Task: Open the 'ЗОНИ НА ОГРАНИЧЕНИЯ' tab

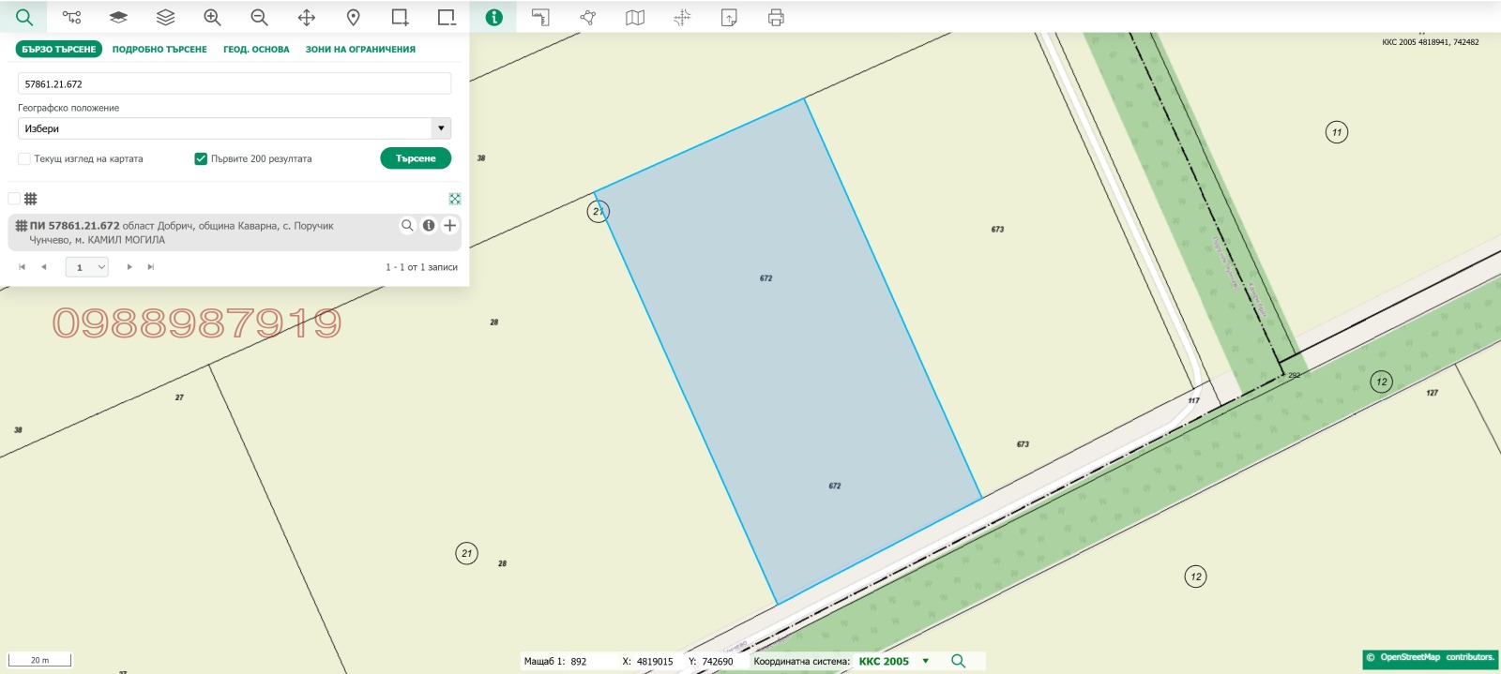Action: click(x=360, y=50)
